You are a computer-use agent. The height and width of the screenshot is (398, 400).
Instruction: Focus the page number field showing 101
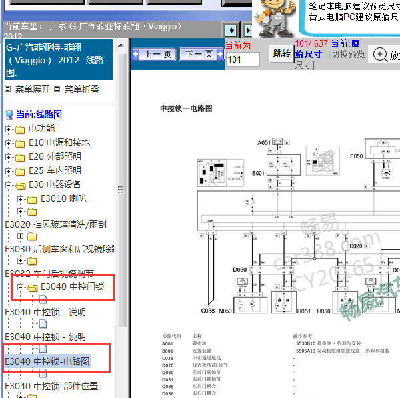tap(243, 59)
